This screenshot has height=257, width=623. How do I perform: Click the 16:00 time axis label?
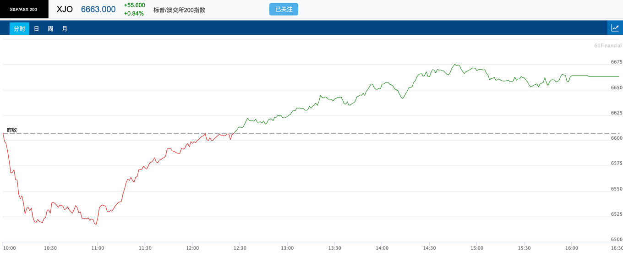pos(572,248)
